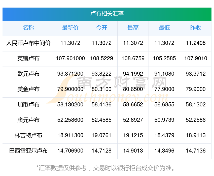The width and height of the screenshot is (214, 176).
Task: Click the high value 94.1992
Action: [133, 74]
